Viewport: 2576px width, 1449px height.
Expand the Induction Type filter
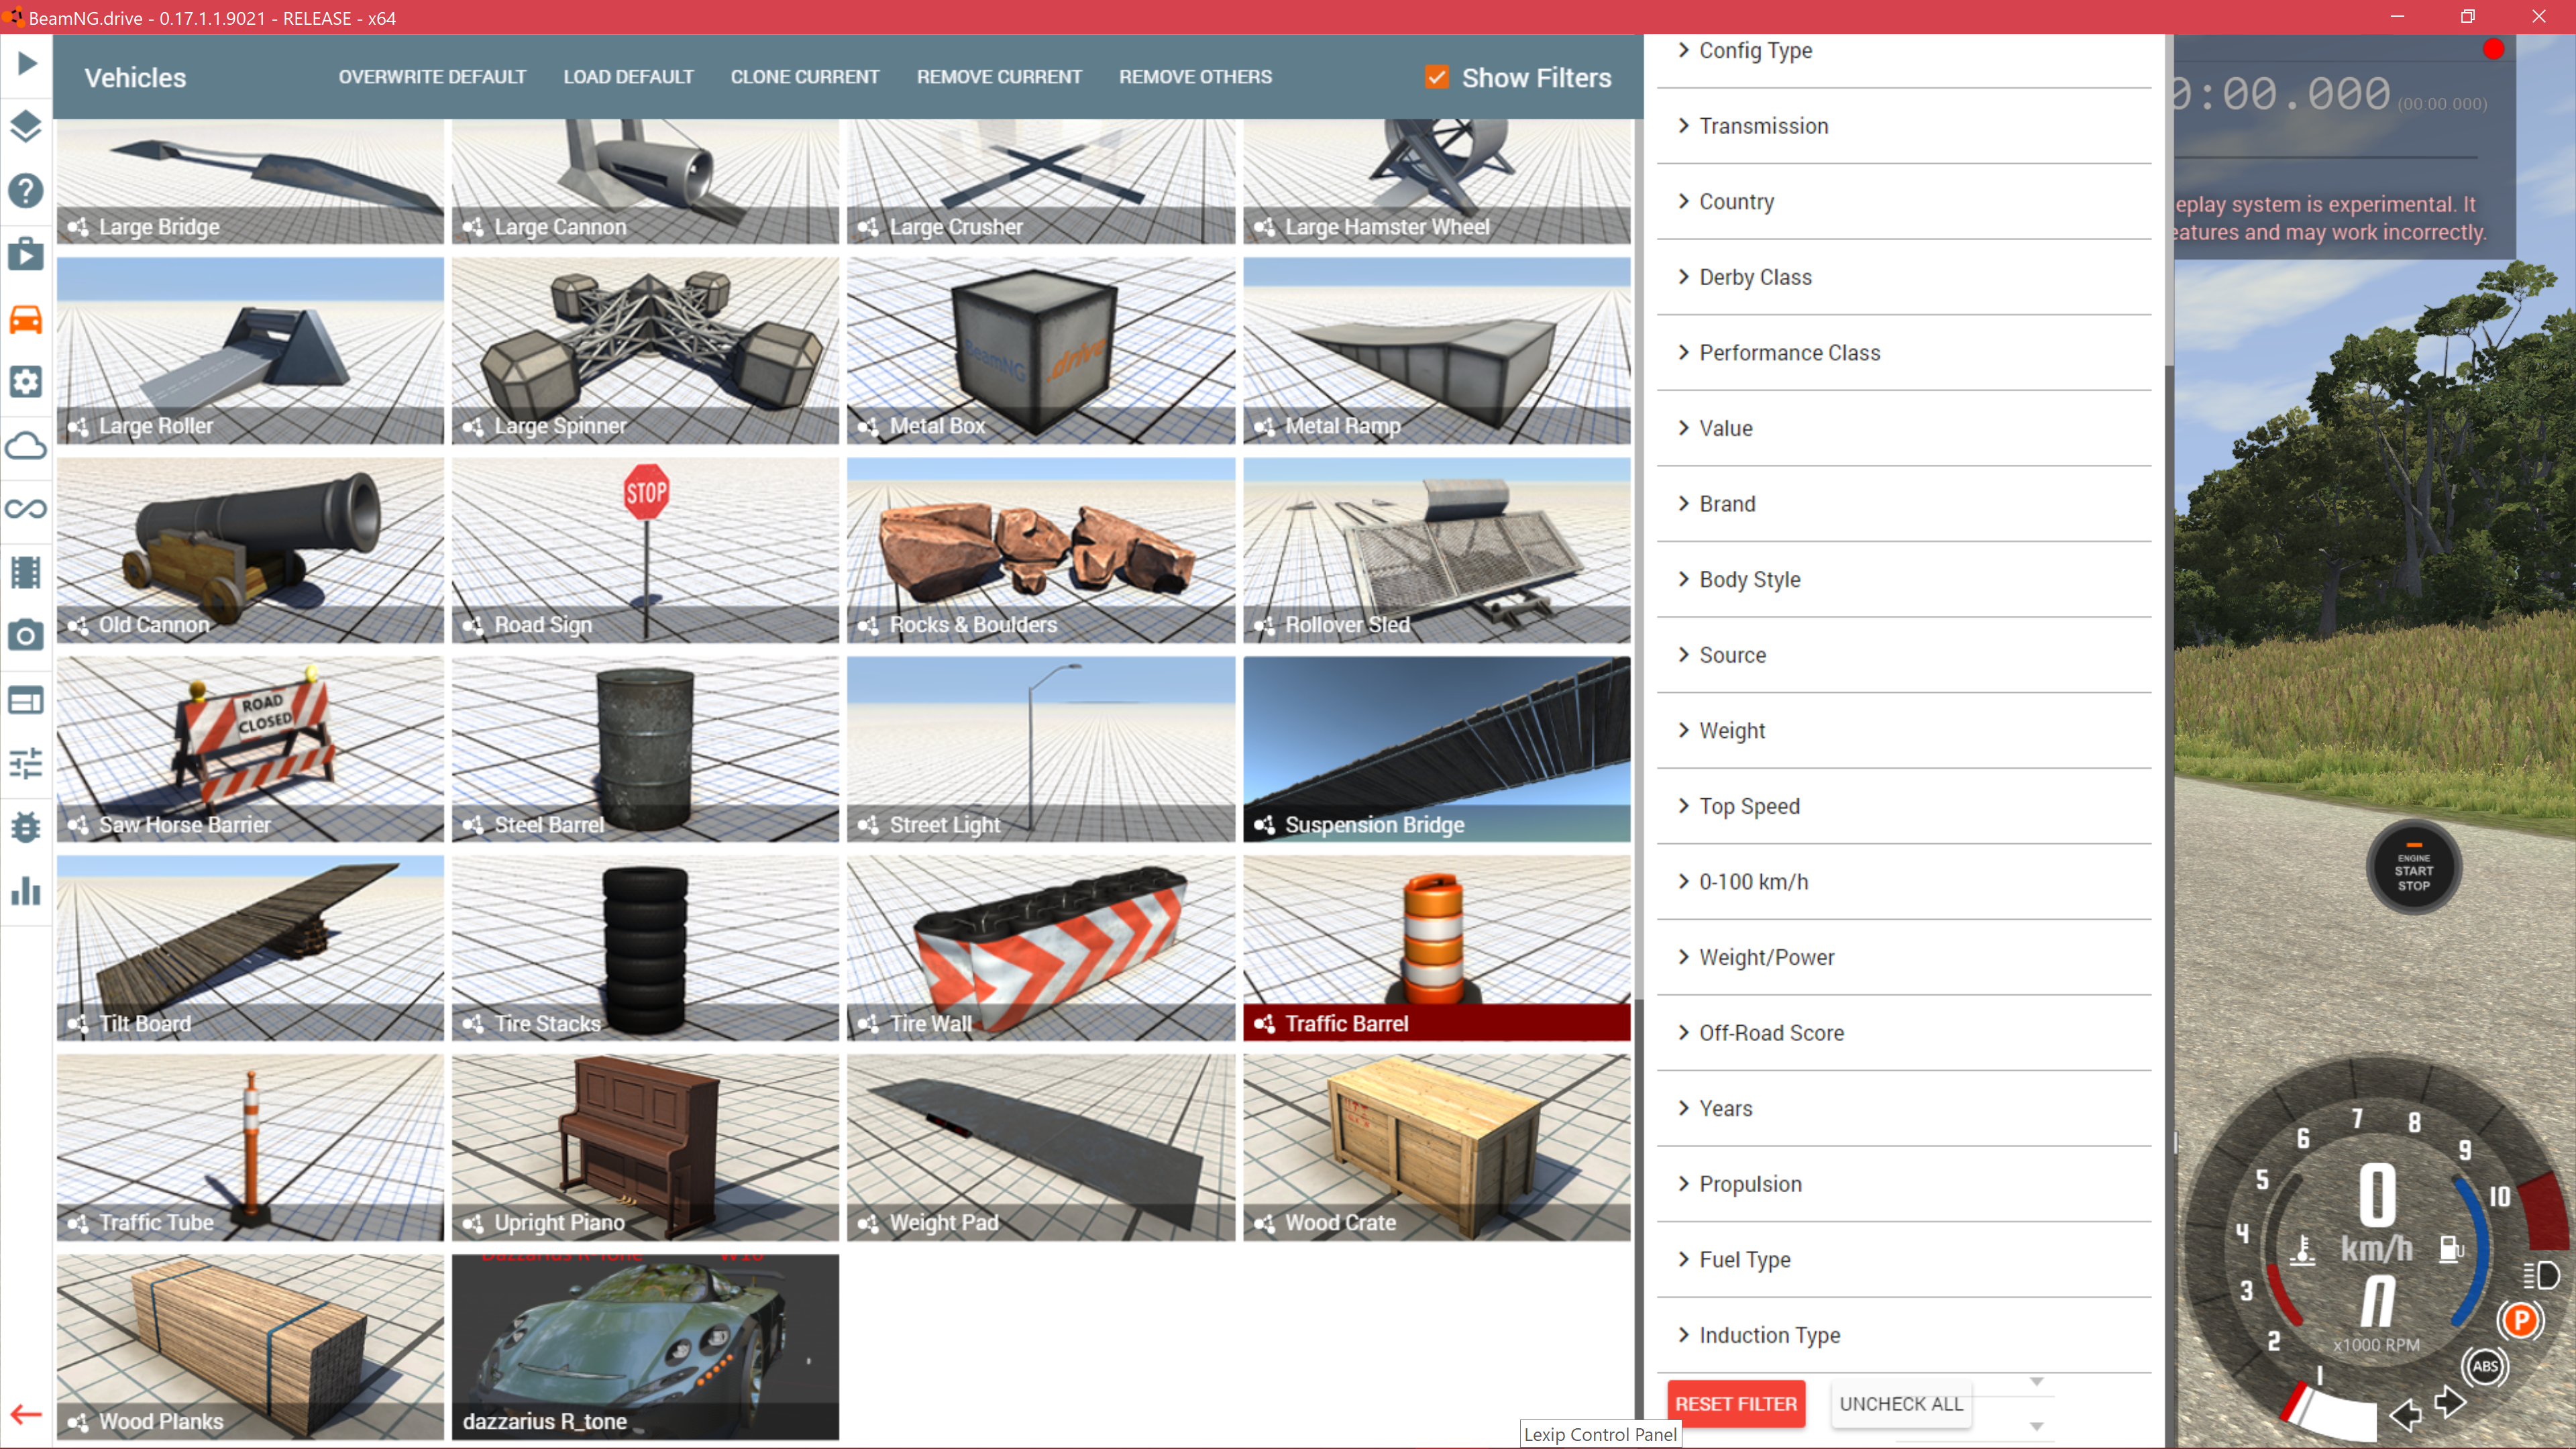click(x=1904, y=1336)
